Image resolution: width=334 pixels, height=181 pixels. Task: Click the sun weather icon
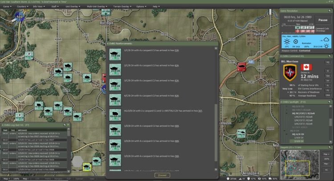(x=287, y=41)
